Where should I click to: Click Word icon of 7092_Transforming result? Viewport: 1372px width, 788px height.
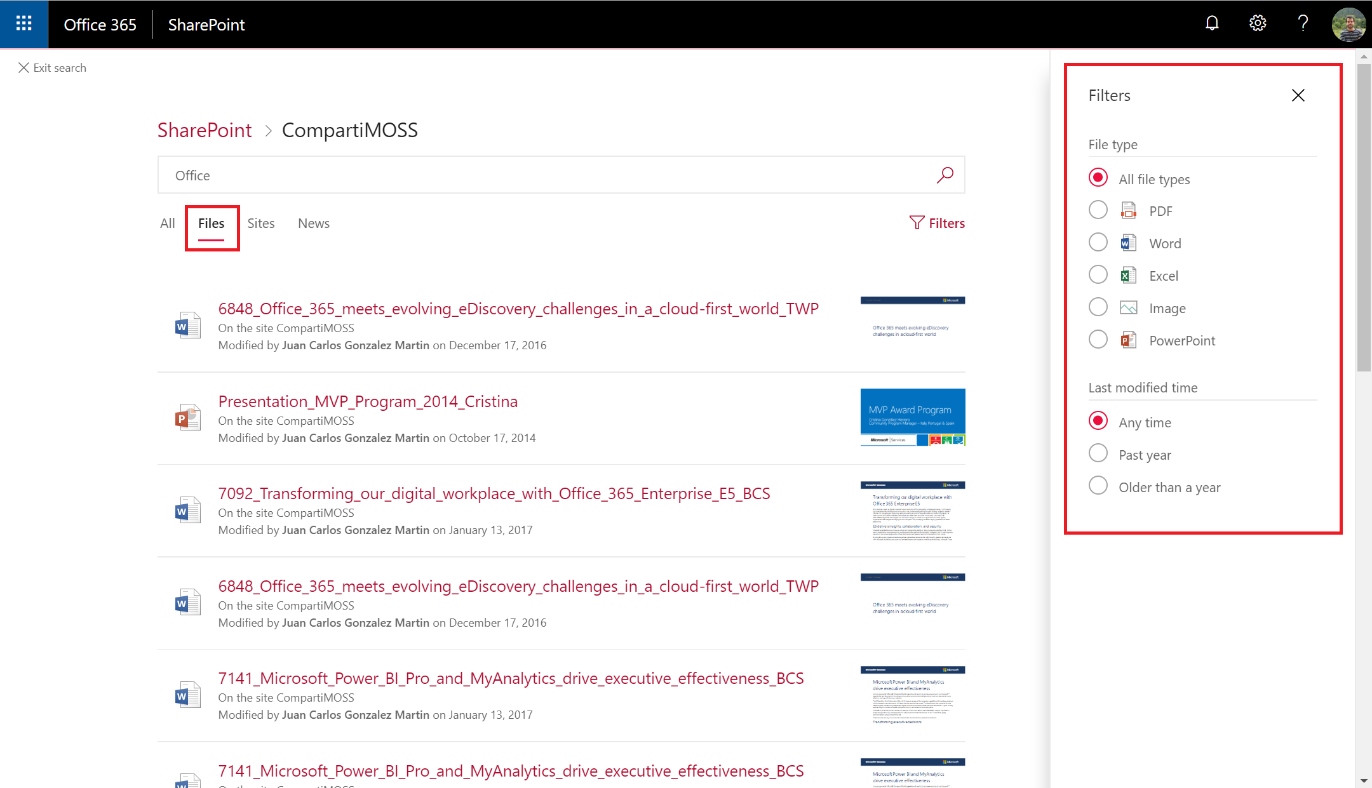point(187,511)
